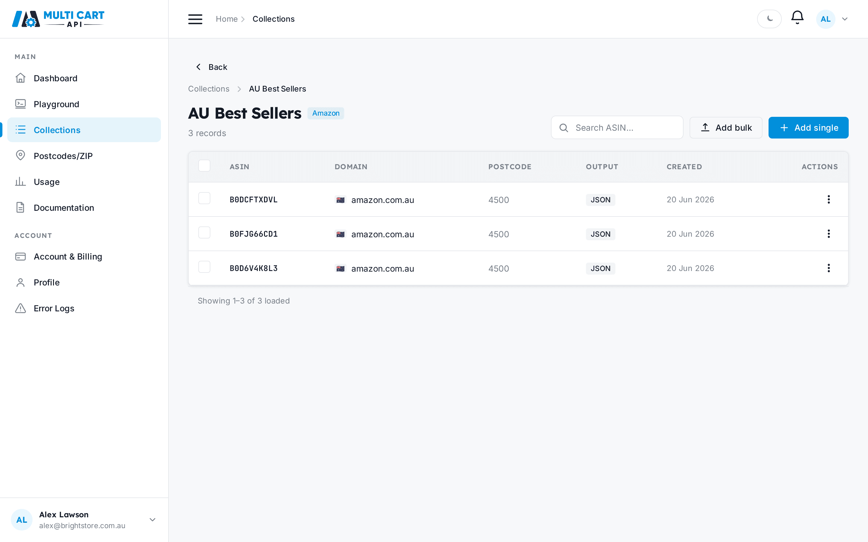The width and height of the screenshot is (868, 542).
Task: Expand the top-right user menu chevron
Action: 845,19
